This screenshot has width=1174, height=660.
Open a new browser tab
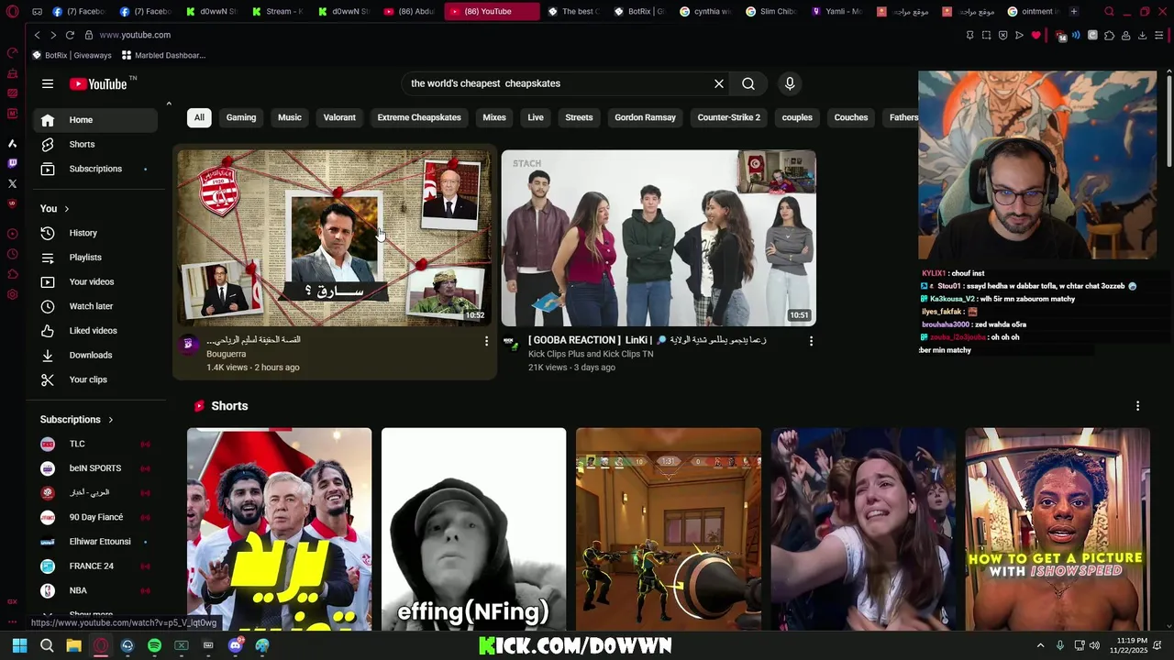coord(1074,12)
